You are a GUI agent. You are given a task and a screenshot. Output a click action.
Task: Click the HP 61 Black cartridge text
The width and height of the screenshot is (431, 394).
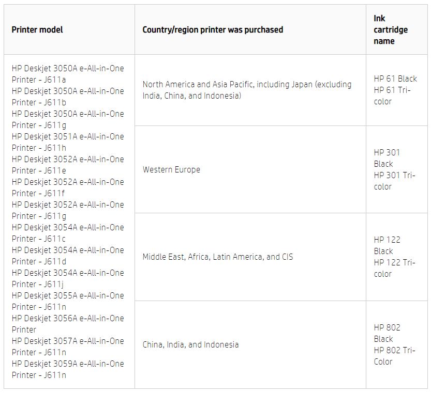point(395,79)
